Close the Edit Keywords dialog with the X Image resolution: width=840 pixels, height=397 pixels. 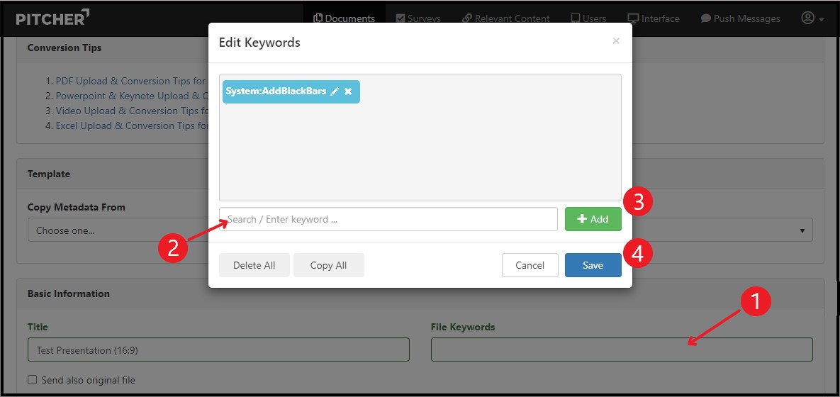point(616,41)
